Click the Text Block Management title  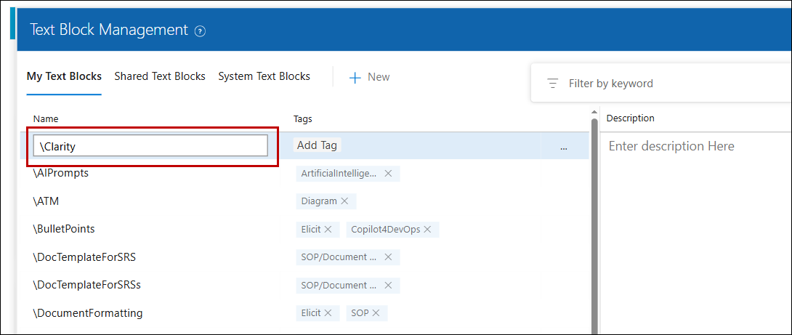pos(109,30)
